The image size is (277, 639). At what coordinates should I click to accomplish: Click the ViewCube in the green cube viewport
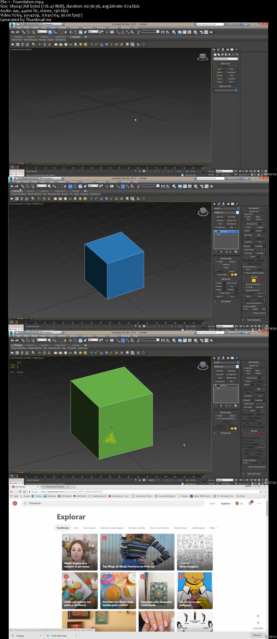point(203,366)
